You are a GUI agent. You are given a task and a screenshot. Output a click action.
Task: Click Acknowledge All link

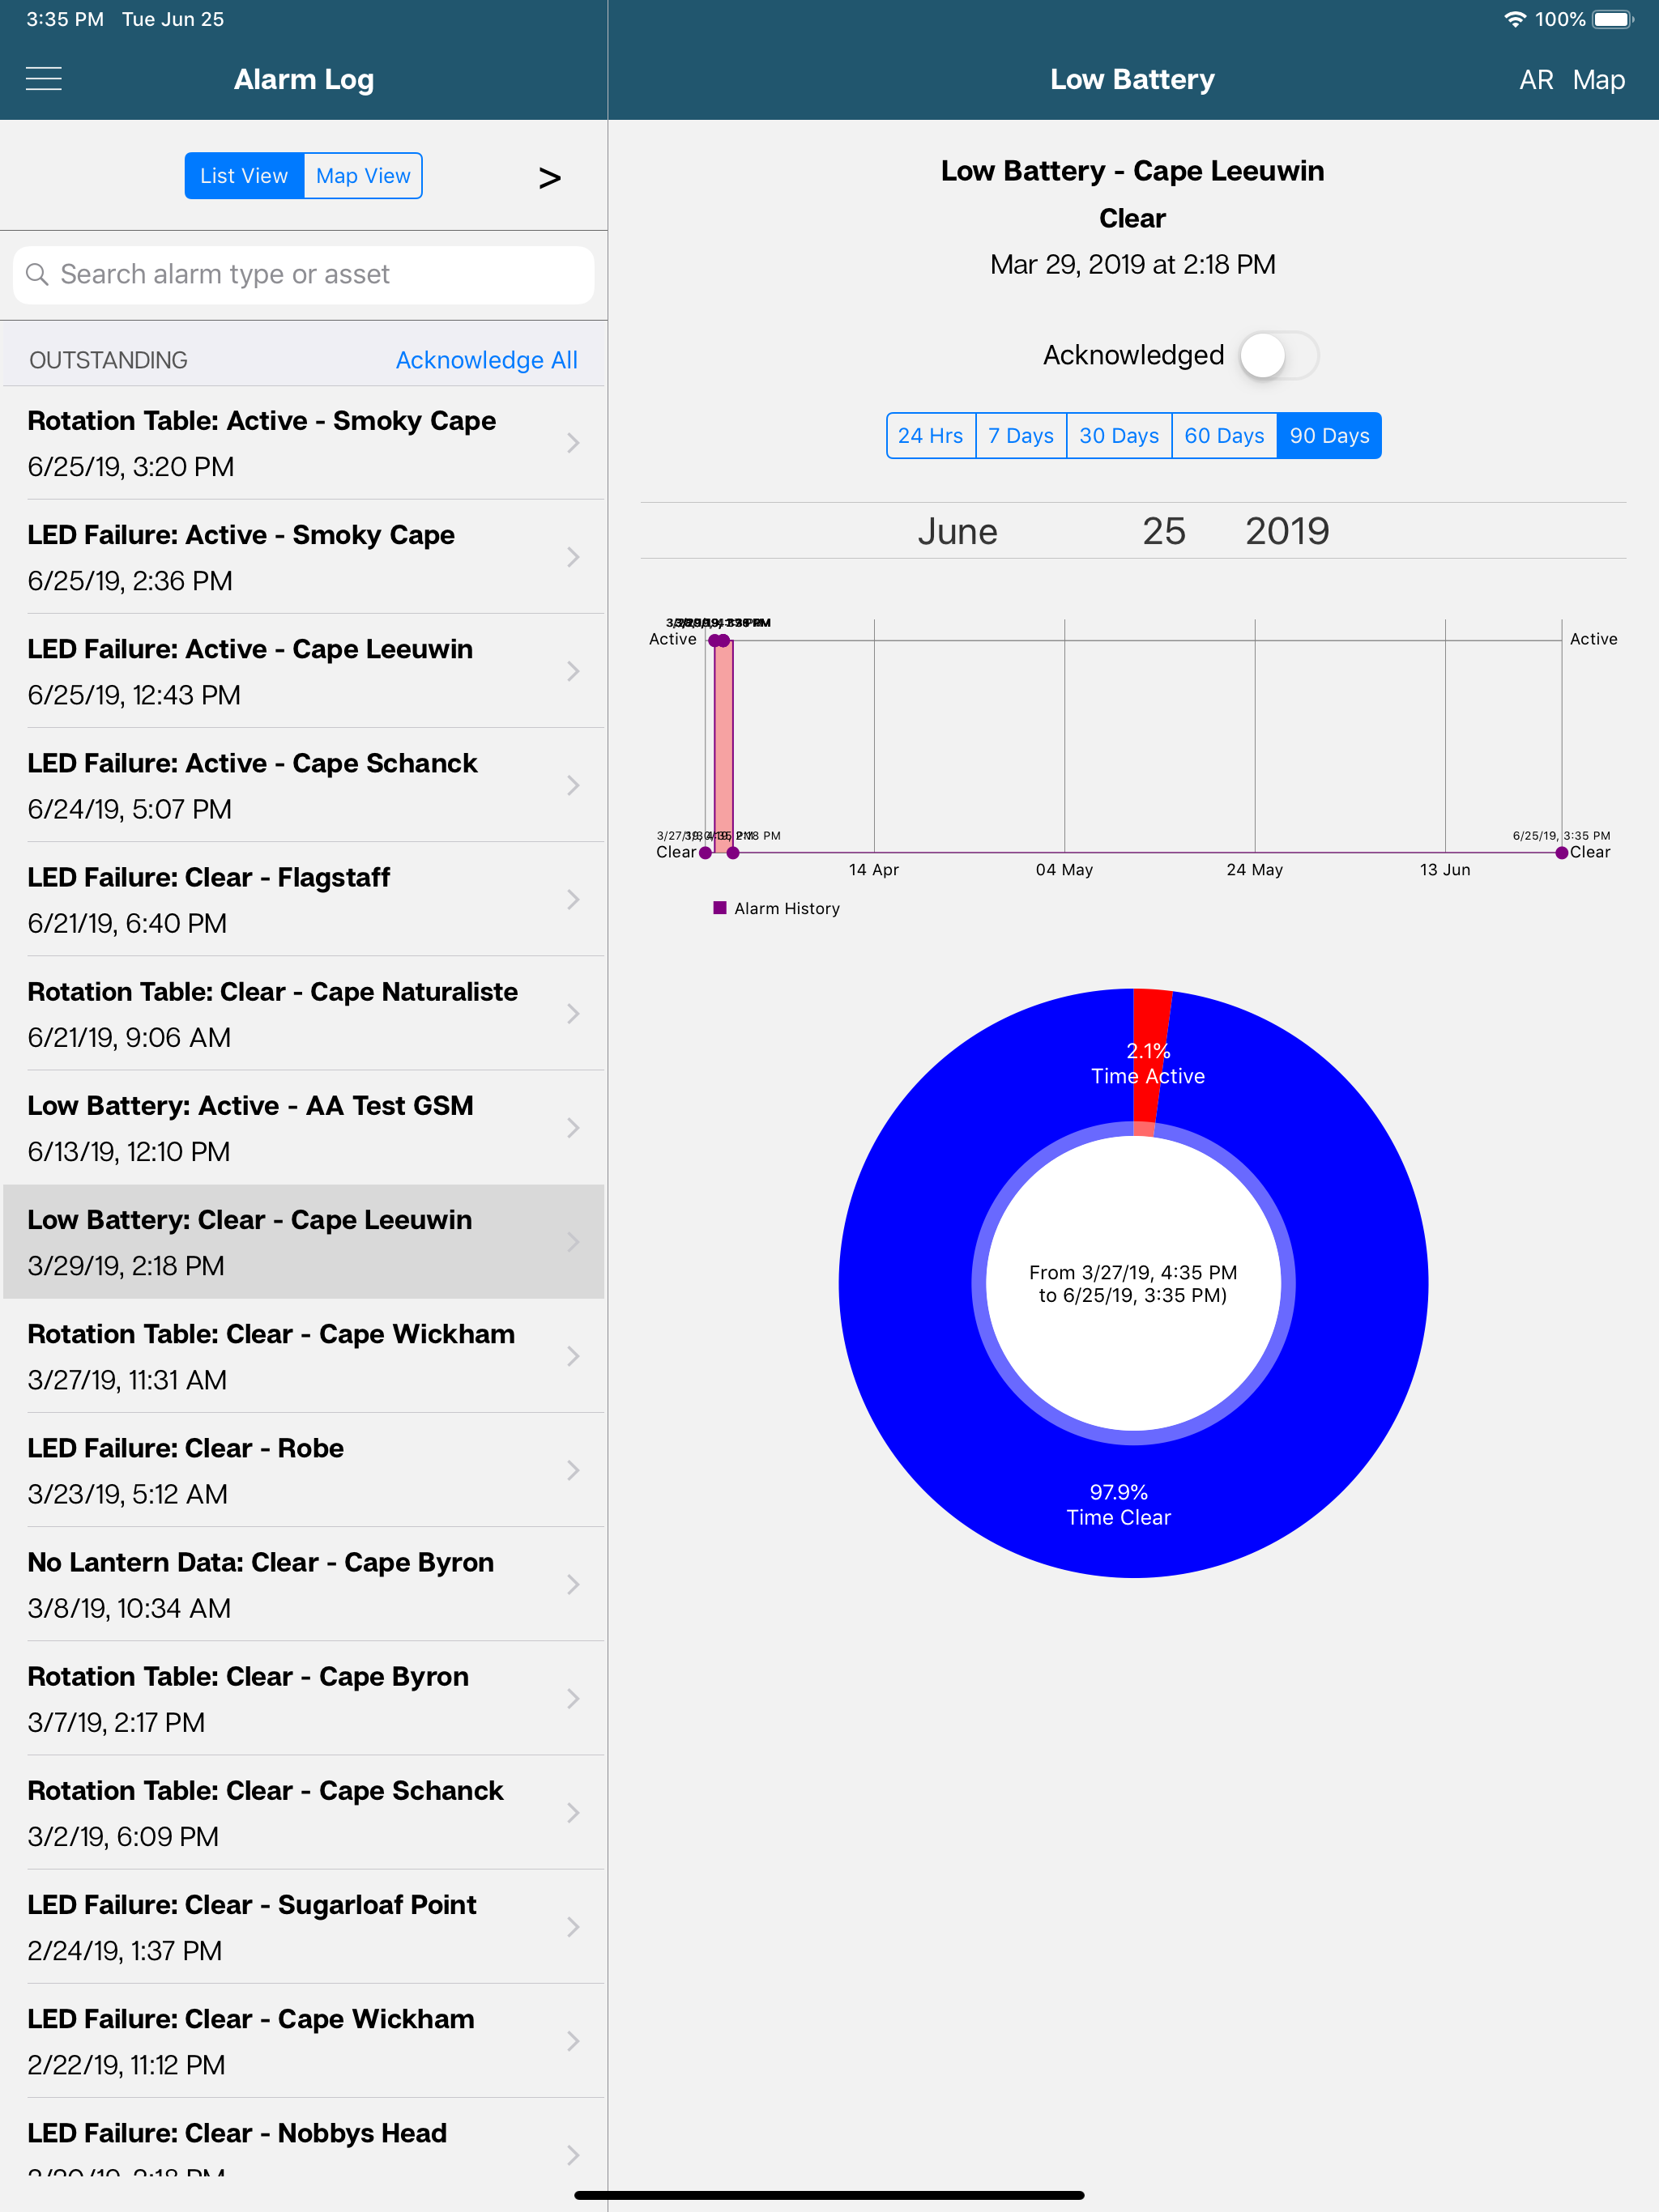486,360
